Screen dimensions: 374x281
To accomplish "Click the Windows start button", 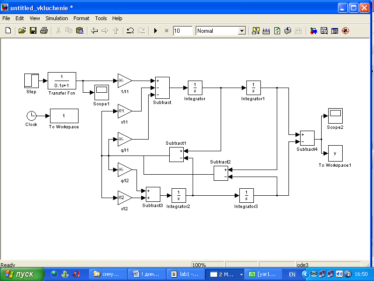I will pos(22,274).
